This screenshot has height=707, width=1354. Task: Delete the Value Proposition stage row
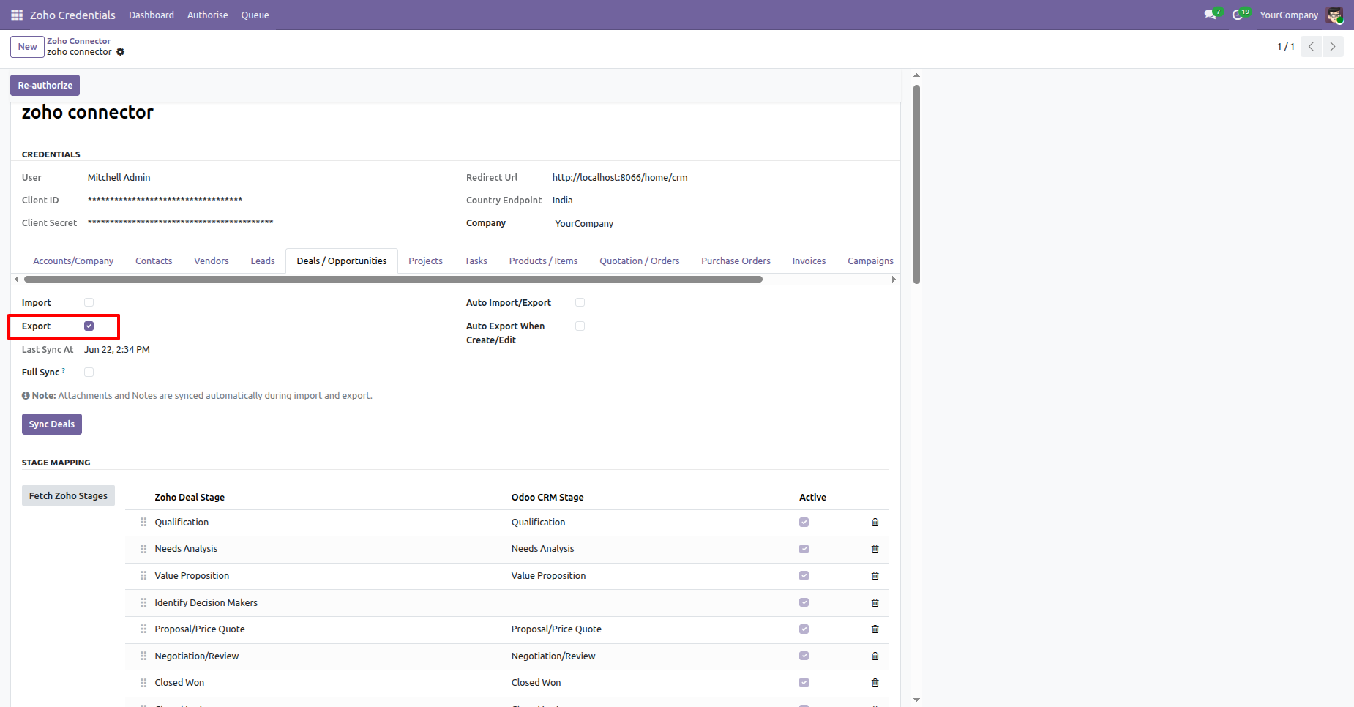[x=875, y=576]
